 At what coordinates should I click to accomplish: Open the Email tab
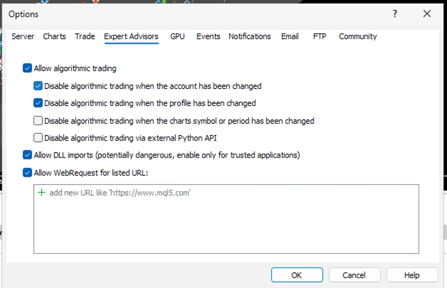290,36
